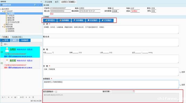Click 选择 beside the 诊断 field
The width and height of the screenshot is (186, 103).
click(x=182, y=72)
